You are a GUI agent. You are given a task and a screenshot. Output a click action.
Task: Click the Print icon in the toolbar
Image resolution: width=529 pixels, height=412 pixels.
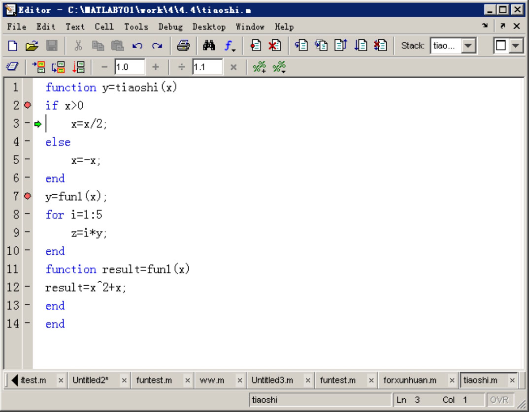click(183, 46)
